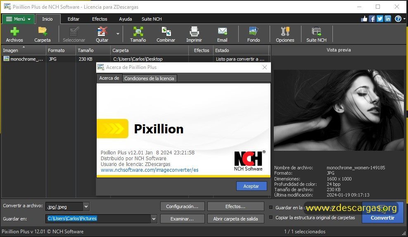Open the Ayuda tab

pyautogui.click(x=126, y=19)
